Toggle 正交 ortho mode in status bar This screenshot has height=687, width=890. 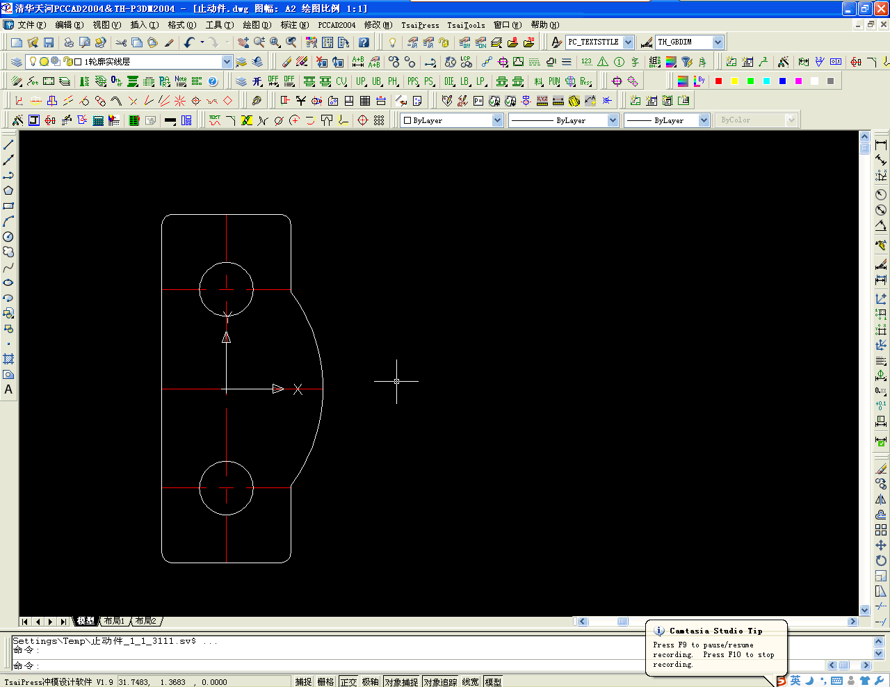(x=348, y=682)
